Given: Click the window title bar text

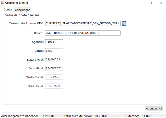Looking at the screenshot, I should pyautogui.click(x=17, y=3).
